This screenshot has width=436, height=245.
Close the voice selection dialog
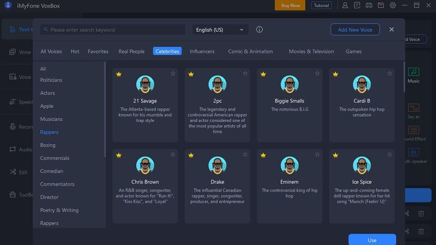391,29
